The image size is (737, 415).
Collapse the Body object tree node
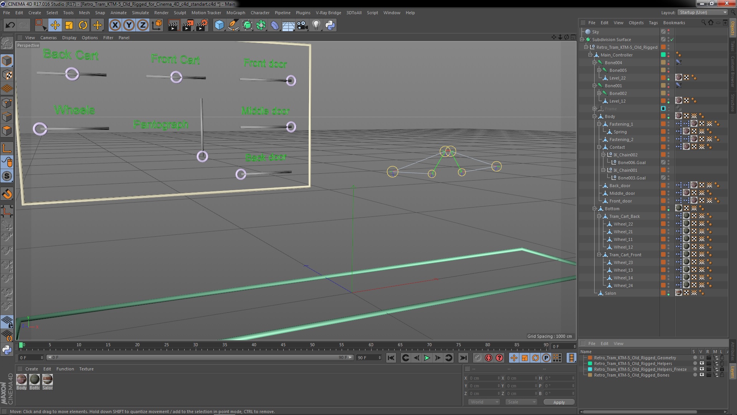coord(595,116)
